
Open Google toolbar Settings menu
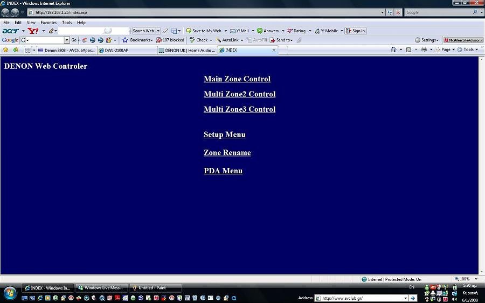[427, 40]
